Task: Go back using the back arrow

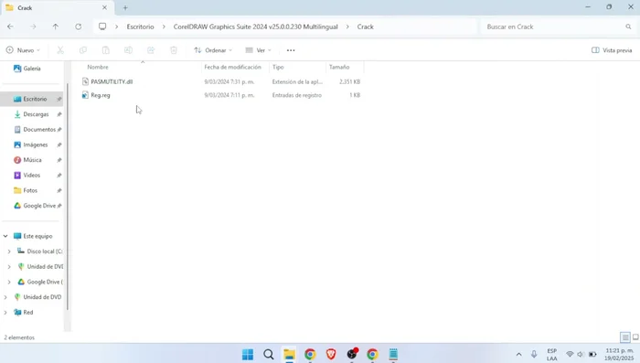Action: 10,27
